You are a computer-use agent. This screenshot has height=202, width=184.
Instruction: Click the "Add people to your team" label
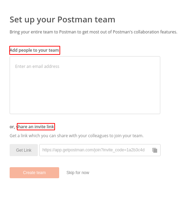34,50
